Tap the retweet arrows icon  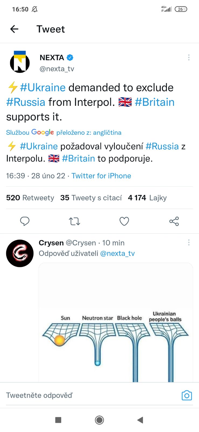(x=74, y=221)
